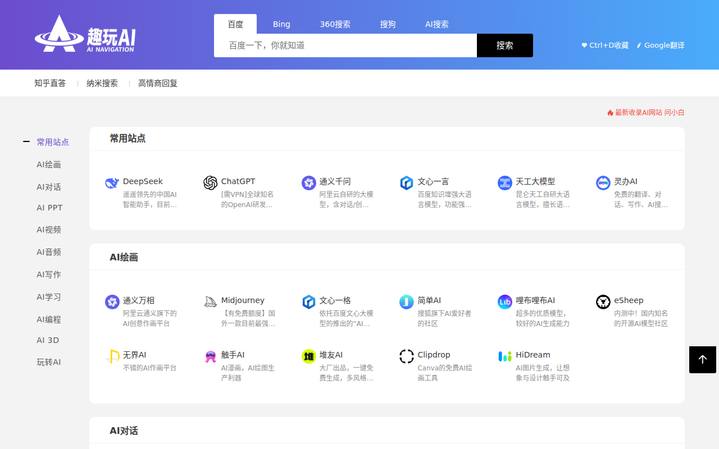Click the AI对话 section heading
719x449 pixels.
[124, 431]
